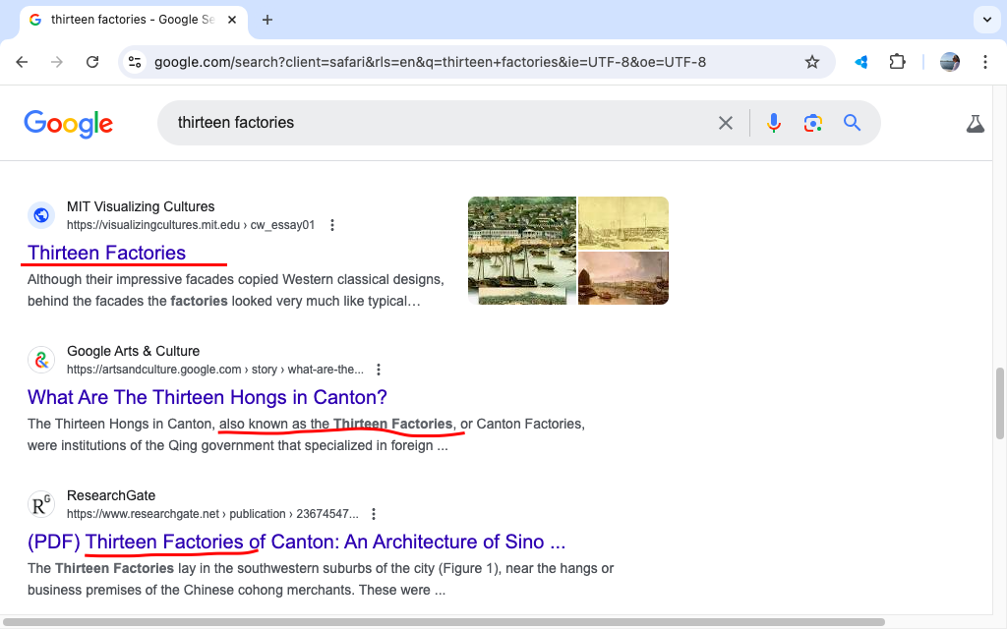This screenshot has width=1007, height=629.
Task: Start voice search with microphone icon
Action: click(x=774, y=123)
